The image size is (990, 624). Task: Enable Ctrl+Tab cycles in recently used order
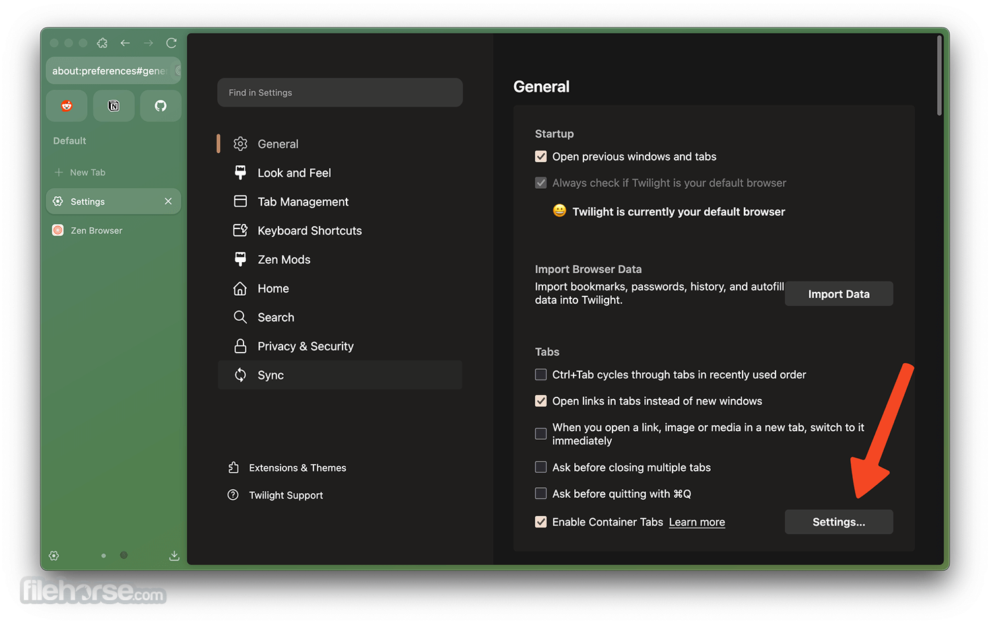tap(541, 374)
